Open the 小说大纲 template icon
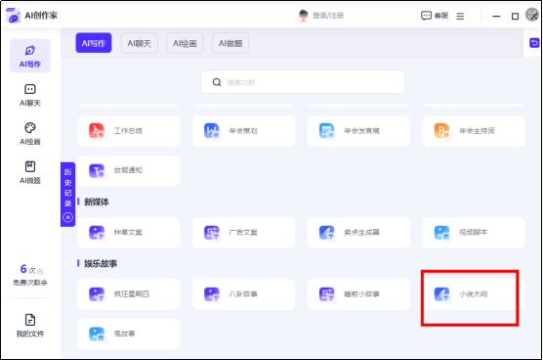The width and height of the screenshot is (543, 360). [x=441, y=294]
